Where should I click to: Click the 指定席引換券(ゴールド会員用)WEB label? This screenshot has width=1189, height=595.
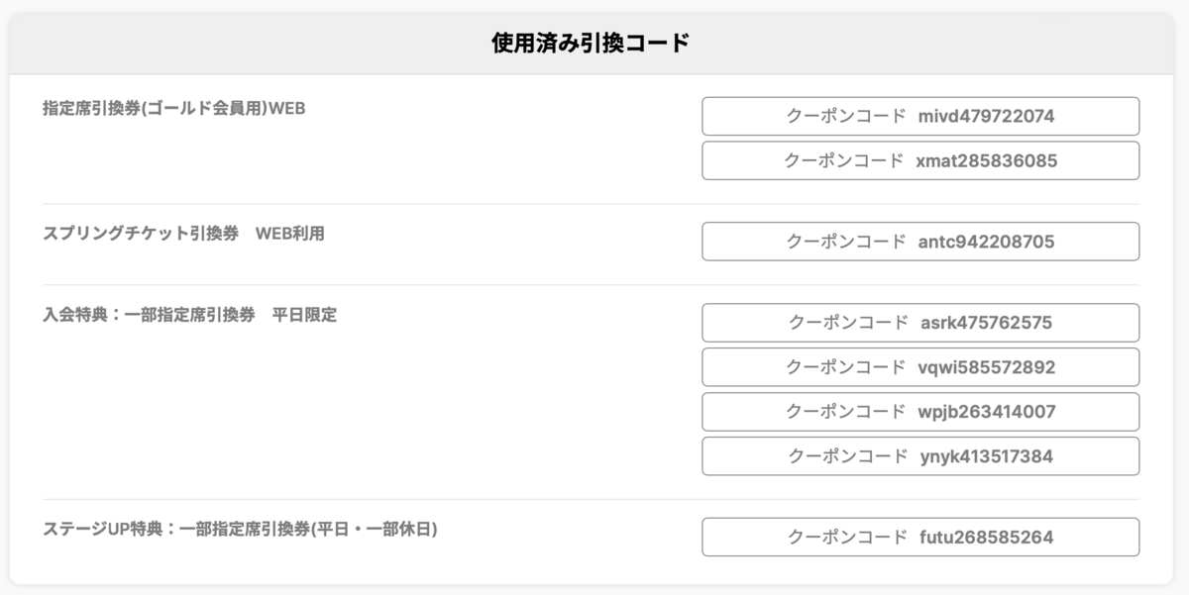[173, 109]
